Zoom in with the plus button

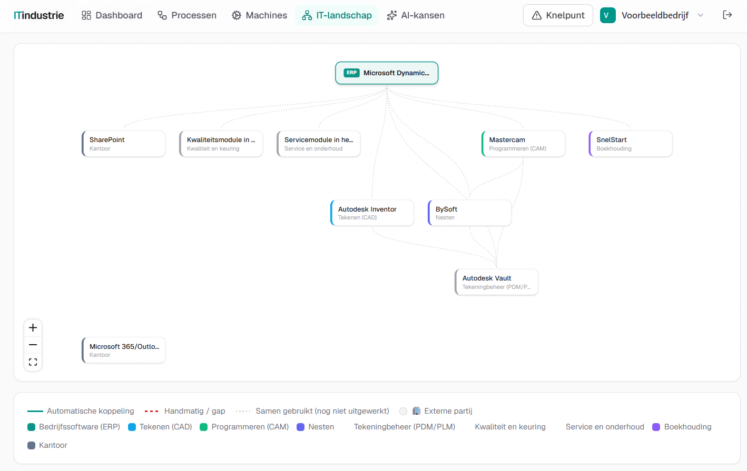[33, 328]
